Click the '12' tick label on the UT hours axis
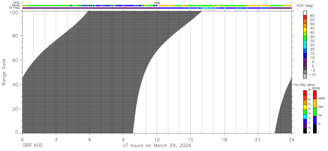Image resolution: width=328 pixels, height=151 pixels. (157, 140)
